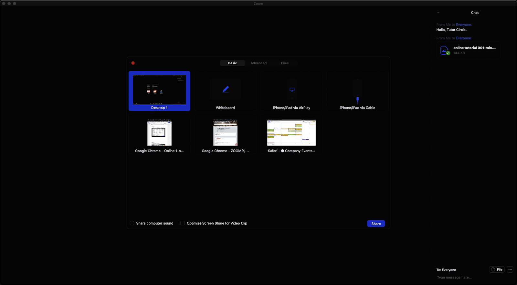Switch to the Basic tab
Screen dimensions: 517x285
pos(232,63)
